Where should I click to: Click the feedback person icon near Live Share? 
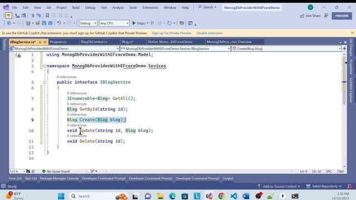click(327, 16)
